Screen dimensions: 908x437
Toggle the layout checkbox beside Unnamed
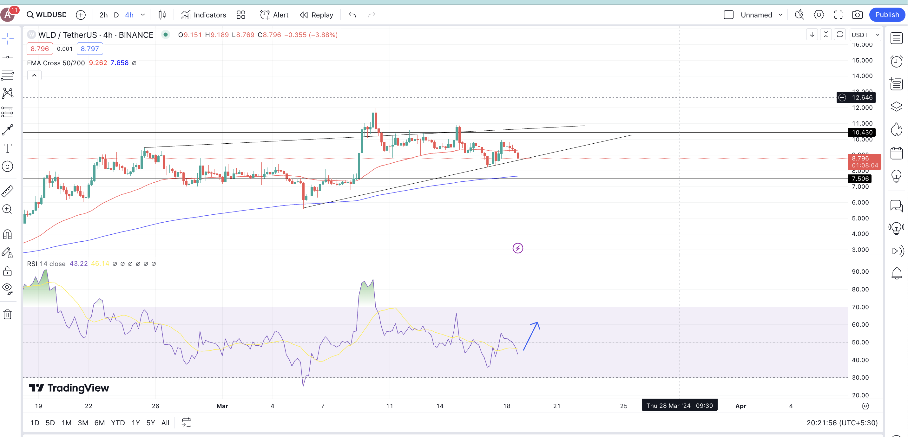tap(728, 15)
